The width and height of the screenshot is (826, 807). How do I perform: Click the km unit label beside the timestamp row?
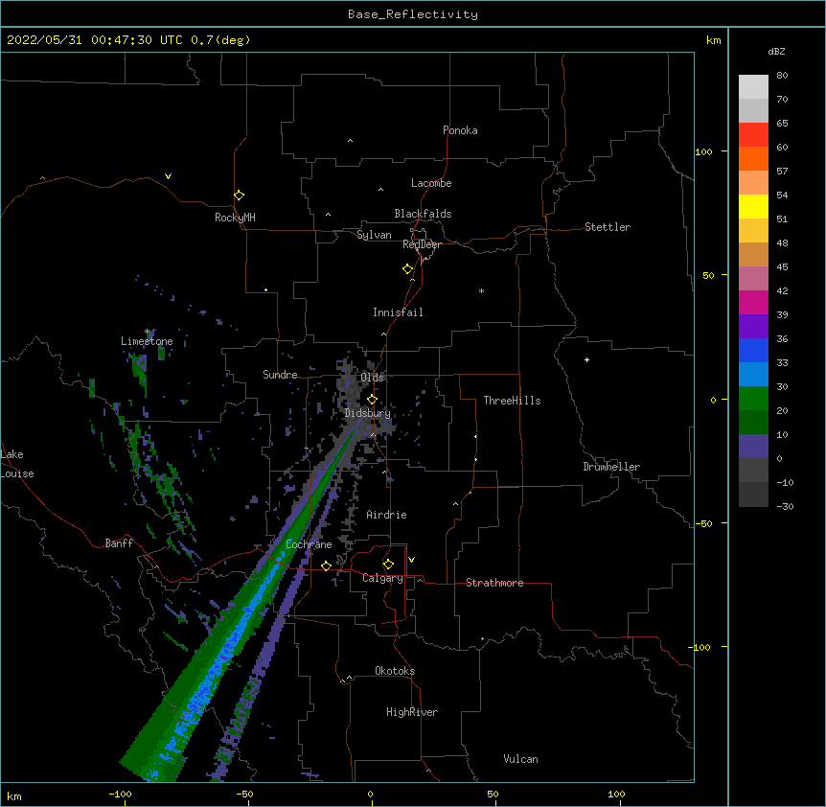[714, 40]
